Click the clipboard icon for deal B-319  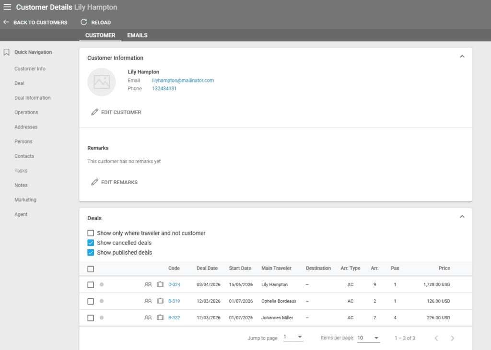[x=160, y=301]
